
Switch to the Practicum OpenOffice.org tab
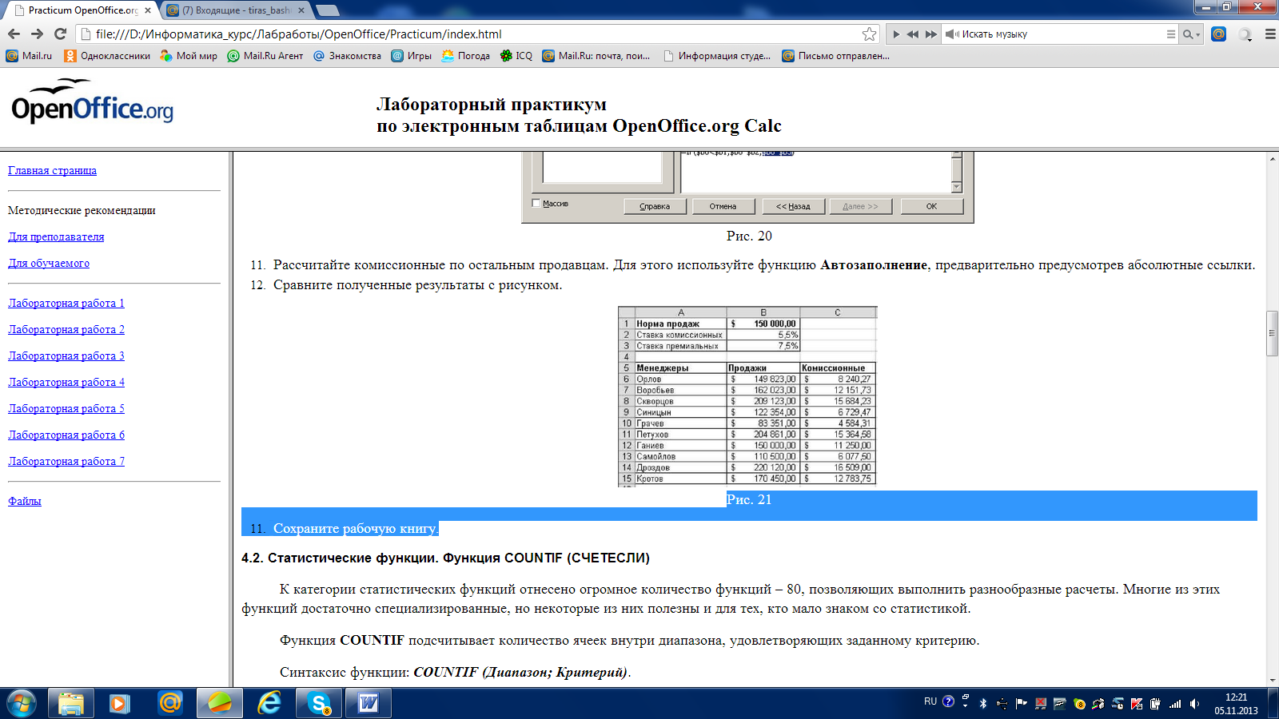click(80, 10)
